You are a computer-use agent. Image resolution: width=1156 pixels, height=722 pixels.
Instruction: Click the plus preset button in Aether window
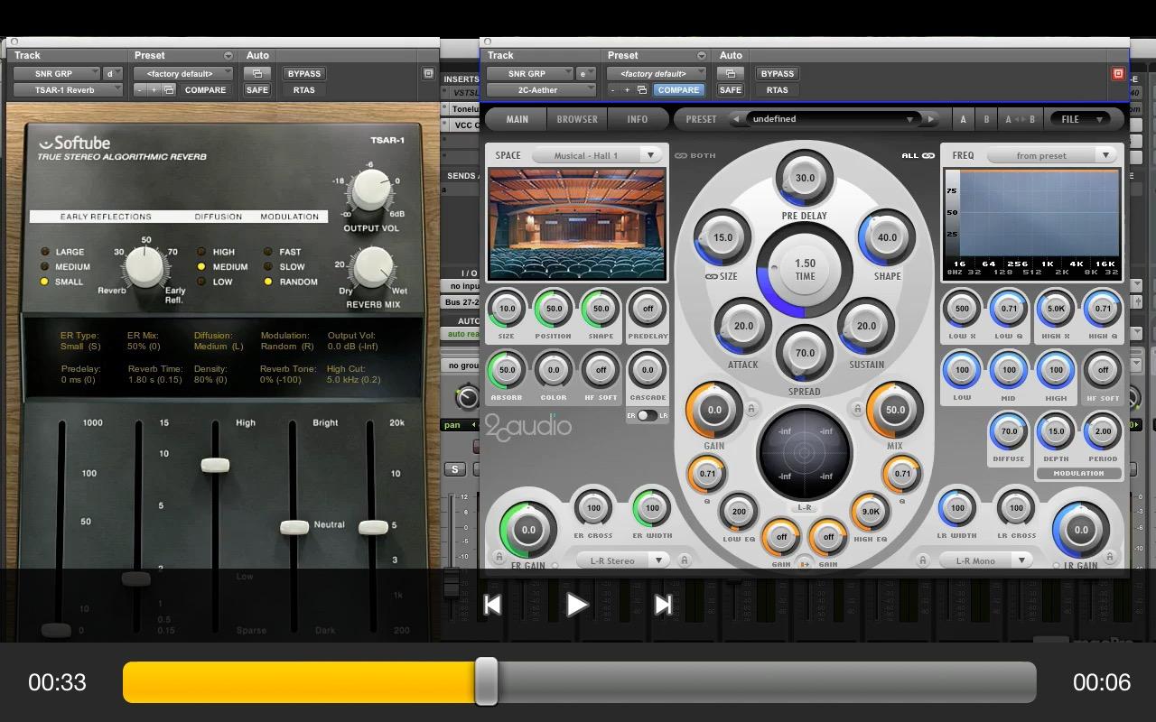tap(627, 90)
